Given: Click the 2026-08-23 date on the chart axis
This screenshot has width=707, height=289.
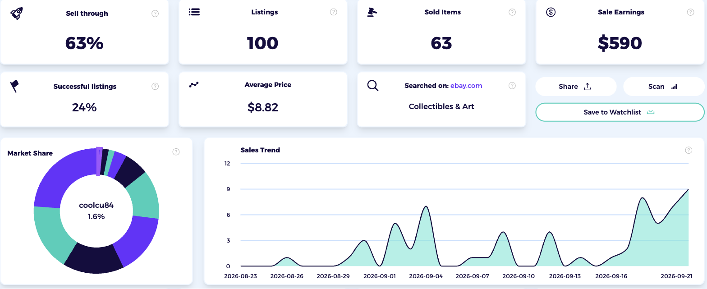Looking at the screenshot, I should 241,276.
